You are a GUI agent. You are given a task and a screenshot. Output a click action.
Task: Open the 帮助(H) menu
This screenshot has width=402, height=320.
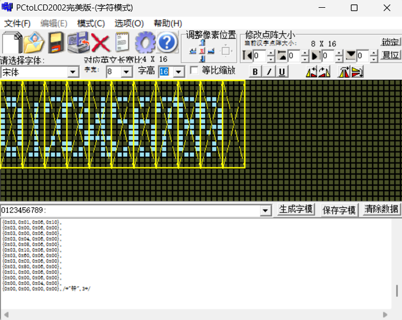pyautogui.click(x=168, y=23)
